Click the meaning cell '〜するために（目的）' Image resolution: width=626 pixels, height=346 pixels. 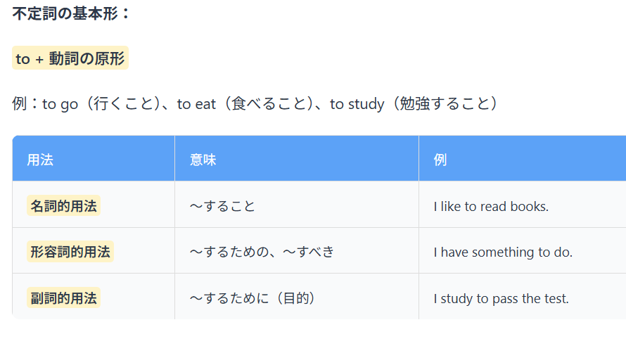[253, 298]
